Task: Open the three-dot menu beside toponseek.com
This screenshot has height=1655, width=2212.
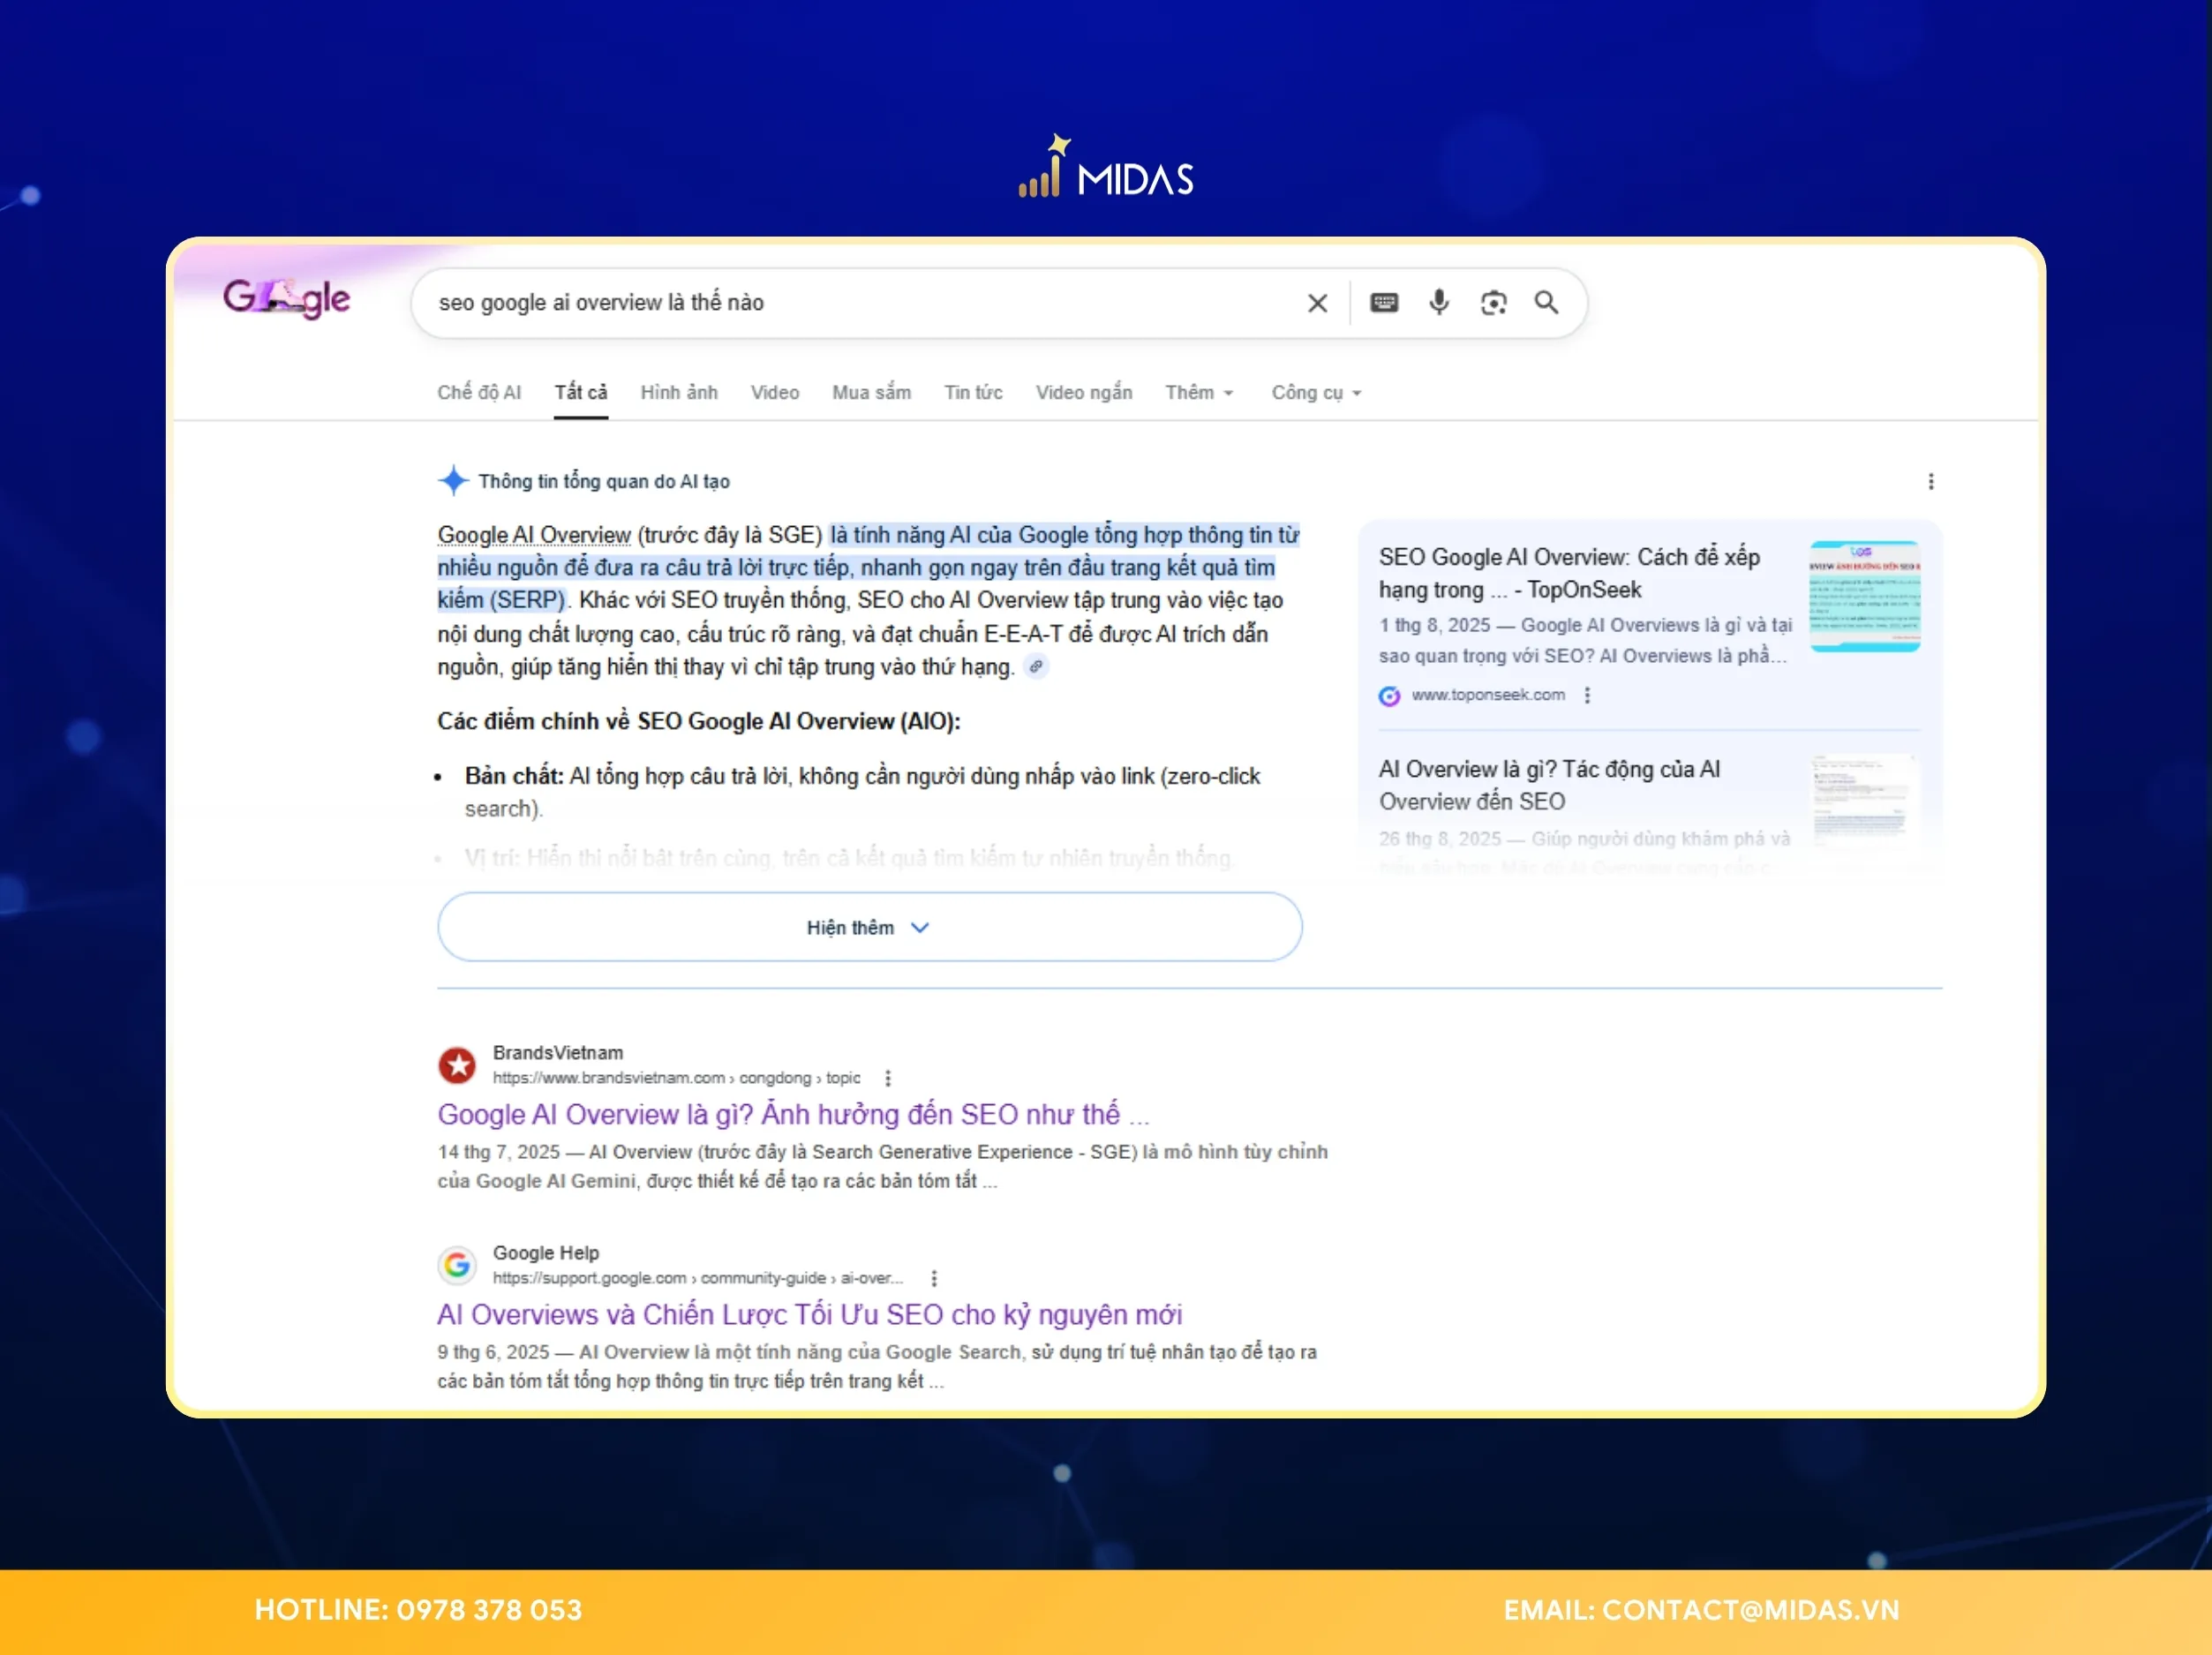Action: click(x=1586, y=696)
